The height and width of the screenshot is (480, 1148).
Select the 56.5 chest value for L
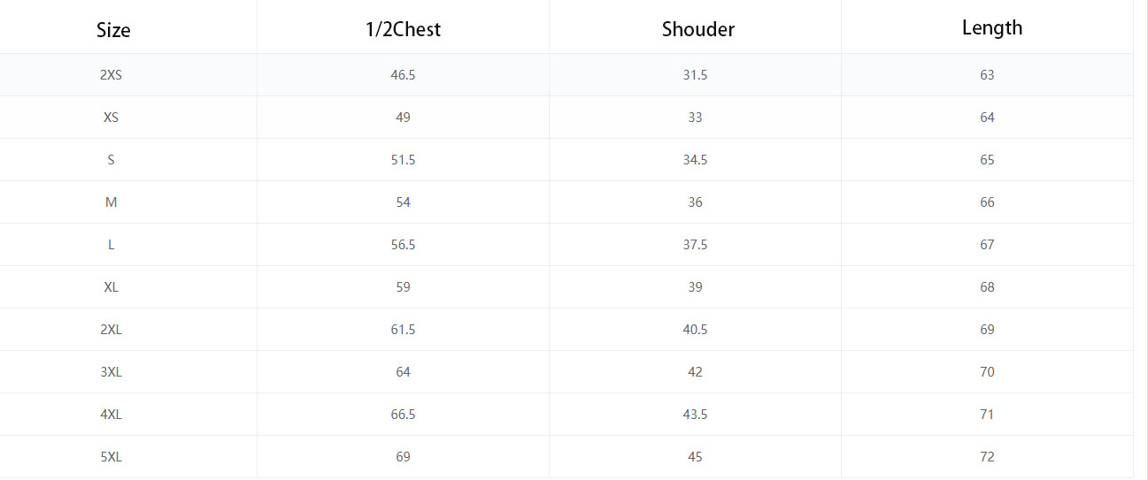point(403,245)
